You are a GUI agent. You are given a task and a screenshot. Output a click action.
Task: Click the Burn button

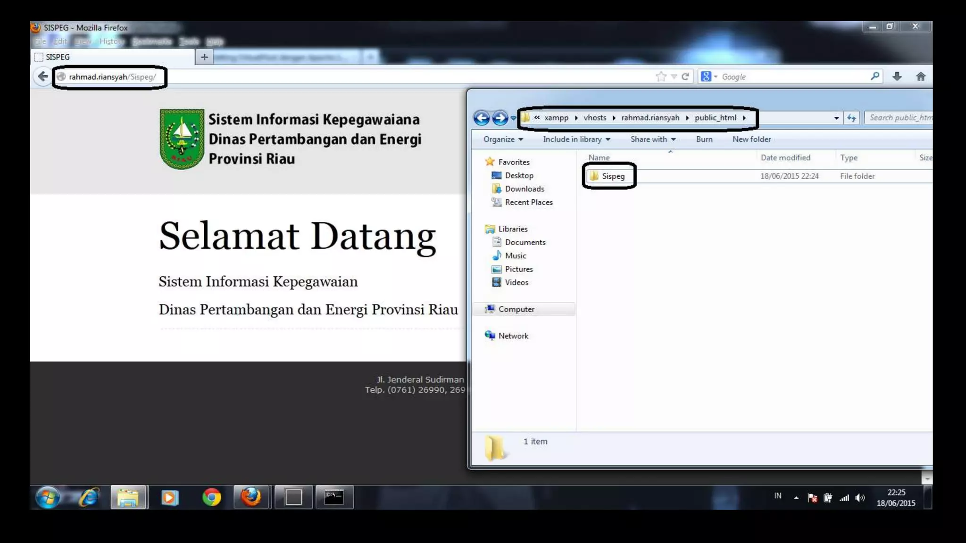tap(704, 139)
